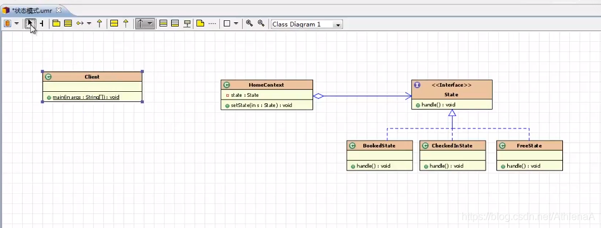Click the State interface name
The height and width of the screenshot is (228, 601).
tap(451, 94)
